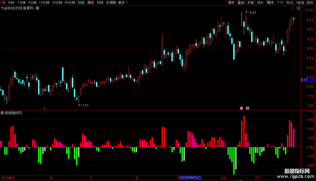Viewport: 316px width, 181px height.
Task: Click the month 10 marker on time axis
Action: (224, 178)
